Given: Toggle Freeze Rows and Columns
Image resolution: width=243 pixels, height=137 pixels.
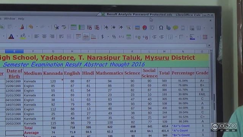Looking at the screenshot, I should [x=199, y=28].
